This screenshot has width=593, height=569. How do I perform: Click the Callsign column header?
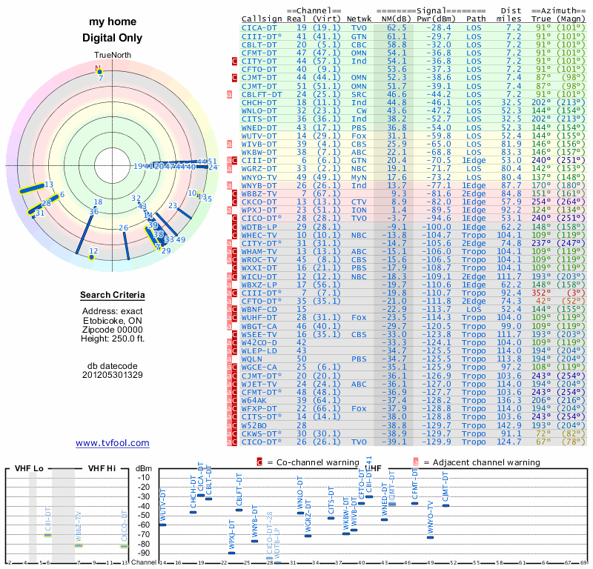262,19
